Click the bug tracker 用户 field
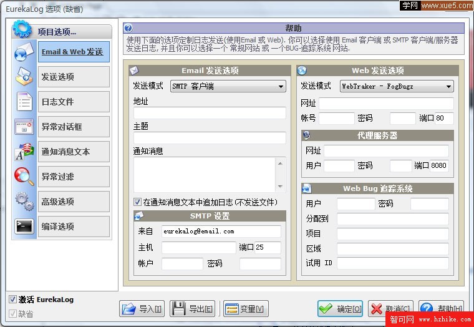The height and width of the screenshot is (327, 474). 356,204
